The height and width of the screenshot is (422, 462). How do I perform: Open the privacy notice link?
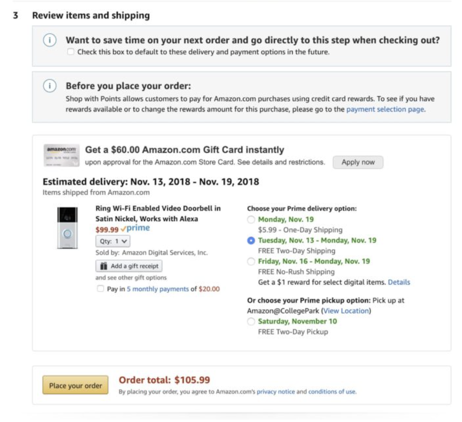point(275,392)
